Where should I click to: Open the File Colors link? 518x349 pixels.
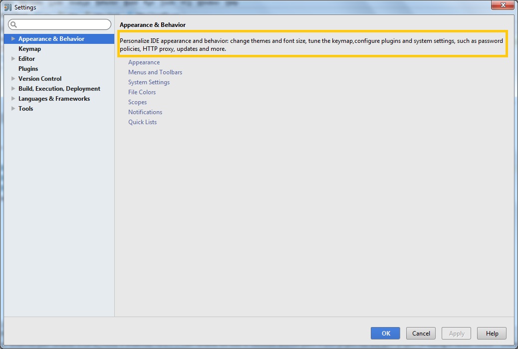click(142, 92)
